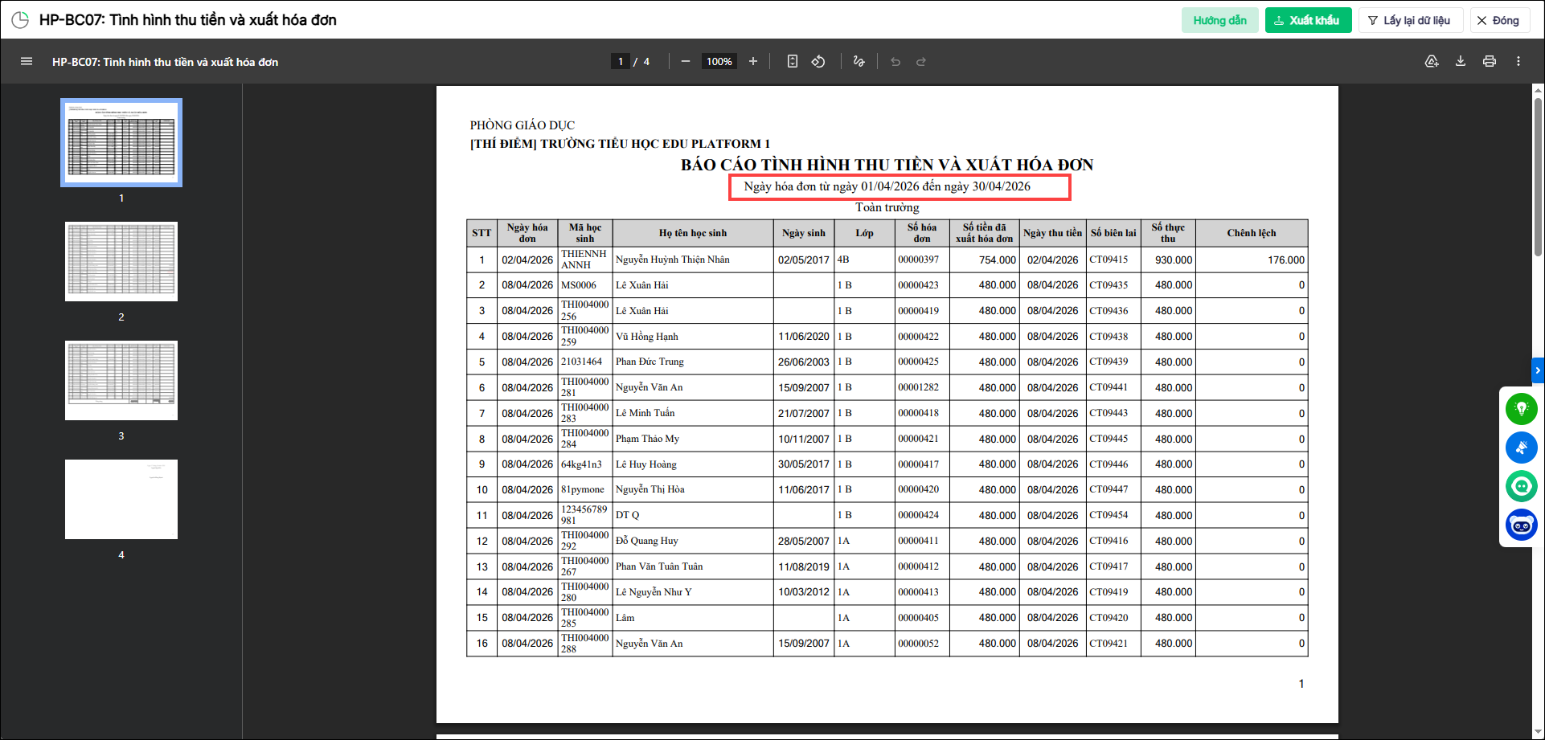
Task: Open page 4 thumbnail
Action: point(121,499)
